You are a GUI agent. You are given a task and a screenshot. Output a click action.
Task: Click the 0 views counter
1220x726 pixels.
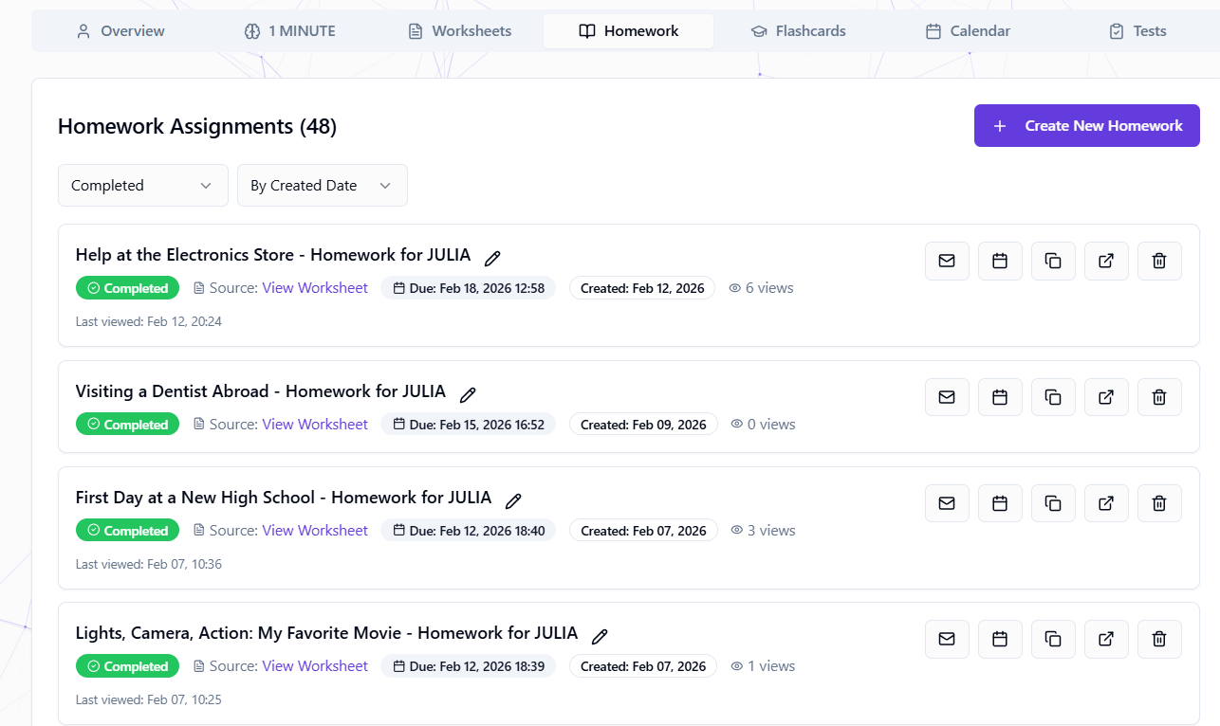[x=763, y=425]
